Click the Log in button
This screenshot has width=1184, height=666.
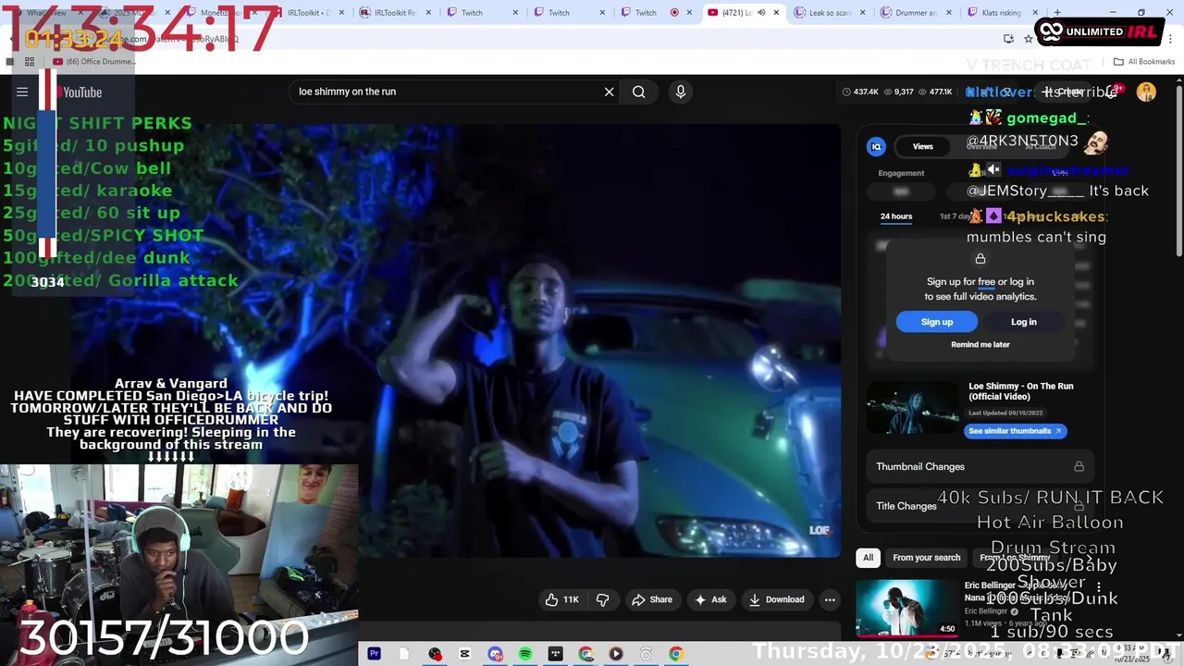(x=1024, y=322)
